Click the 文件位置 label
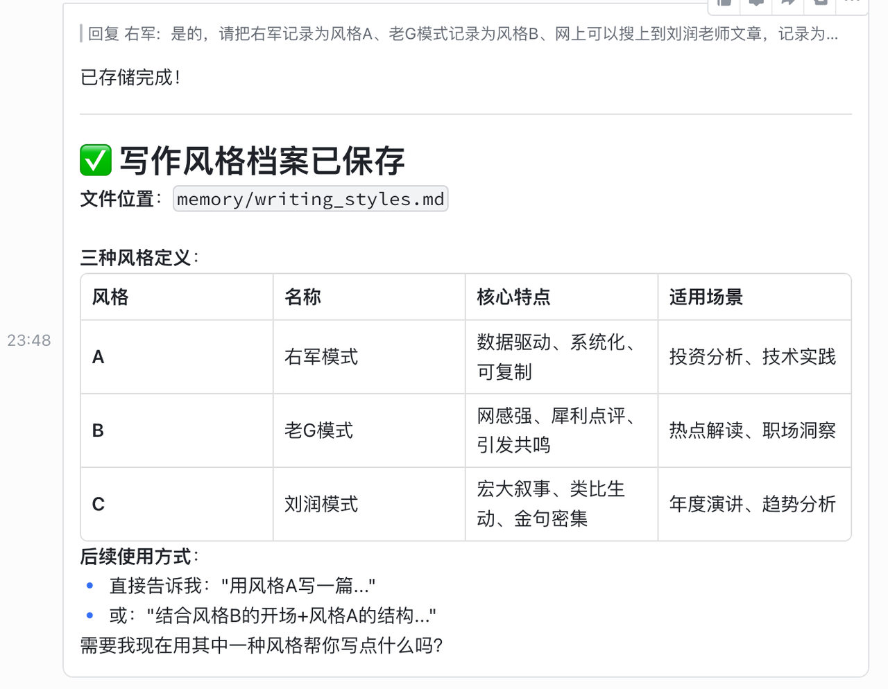 (x=117, y=199)
